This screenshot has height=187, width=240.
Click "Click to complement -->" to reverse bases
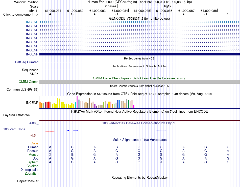21,15
